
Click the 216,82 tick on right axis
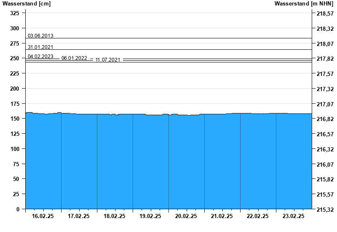pos(325,119)
